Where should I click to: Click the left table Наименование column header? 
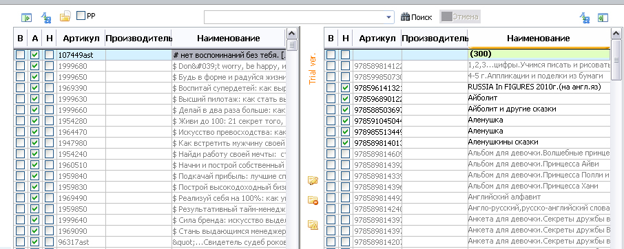point(229,39)
